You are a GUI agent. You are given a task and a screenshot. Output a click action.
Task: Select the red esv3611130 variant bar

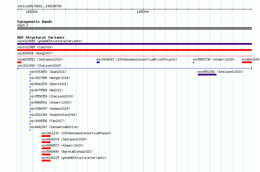click(46, 136)
